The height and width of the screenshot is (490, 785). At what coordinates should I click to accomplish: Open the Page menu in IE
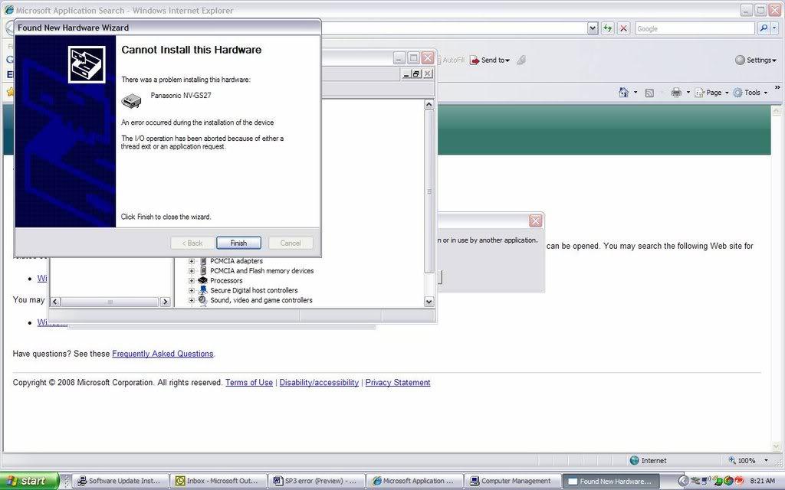pos(714,93)
